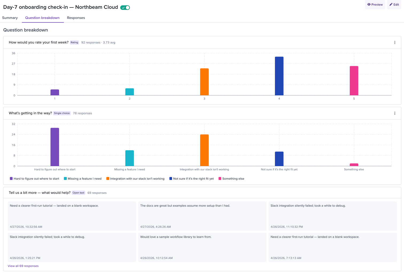Click the 92 responses · 3.73 avg text
The image size is (404, 275).
[98, 42]
